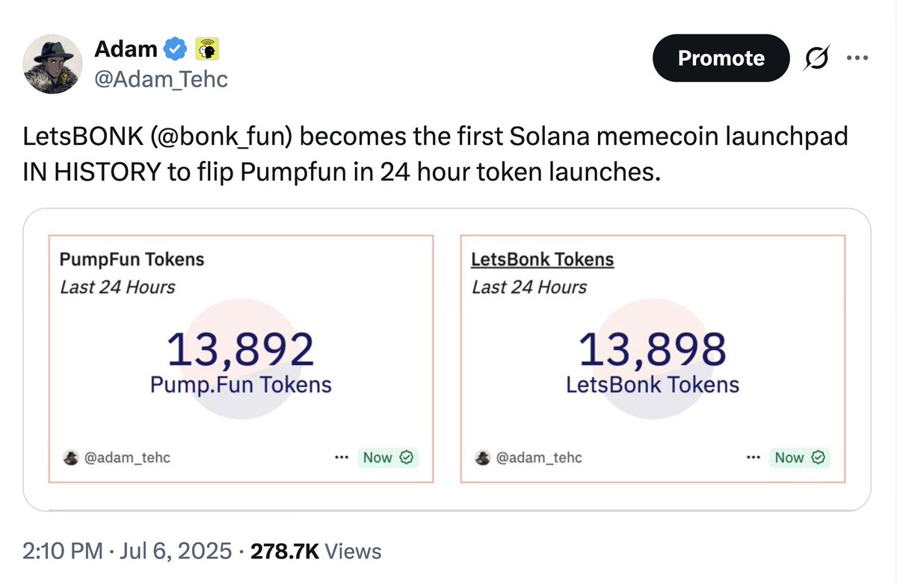View the 278.7K Views count

point(315,552)
